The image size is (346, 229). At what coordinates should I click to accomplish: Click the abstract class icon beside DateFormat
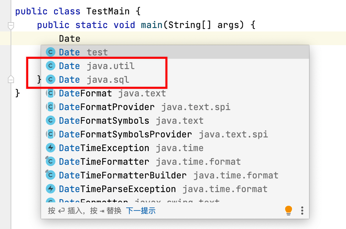coord(51,93)
